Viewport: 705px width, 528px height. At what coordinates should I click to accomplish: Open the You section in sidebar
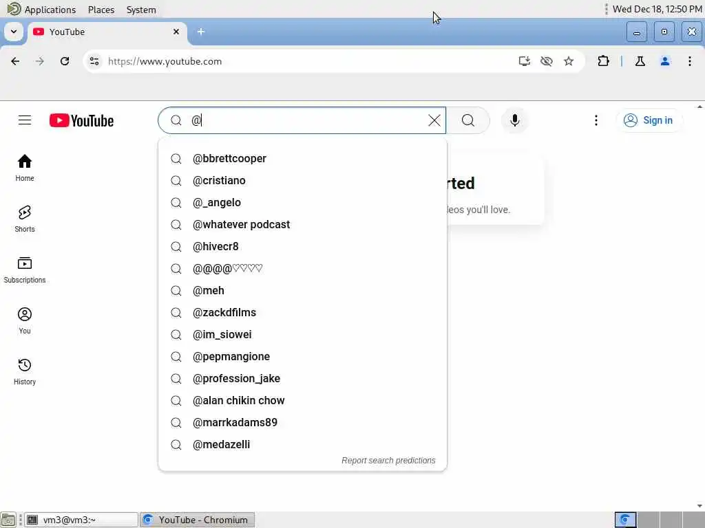click(x=25, y=320)
